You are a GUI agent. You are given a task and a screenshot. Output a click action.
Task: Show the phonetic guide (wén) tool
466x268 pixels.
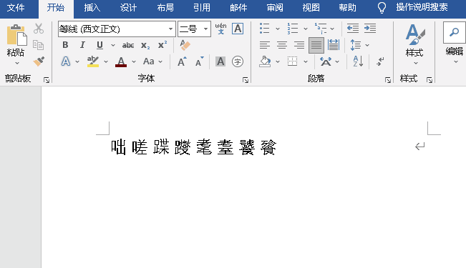coord(220,29)
